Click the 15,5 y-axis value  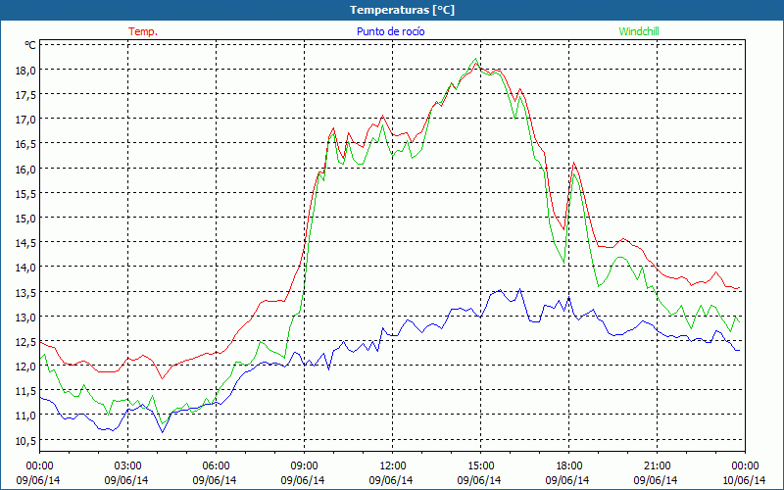point(26,193)
